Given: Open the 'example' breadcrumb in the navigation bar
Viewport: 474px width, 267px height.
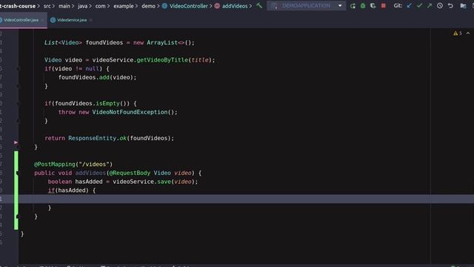Looking at the screenshot, I should click(x=124, y=6).
